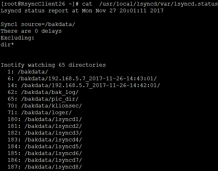Click the /bakdata/pic_dir/ entry
This screenshot has height=171, width=218.
tap(43, 99)
